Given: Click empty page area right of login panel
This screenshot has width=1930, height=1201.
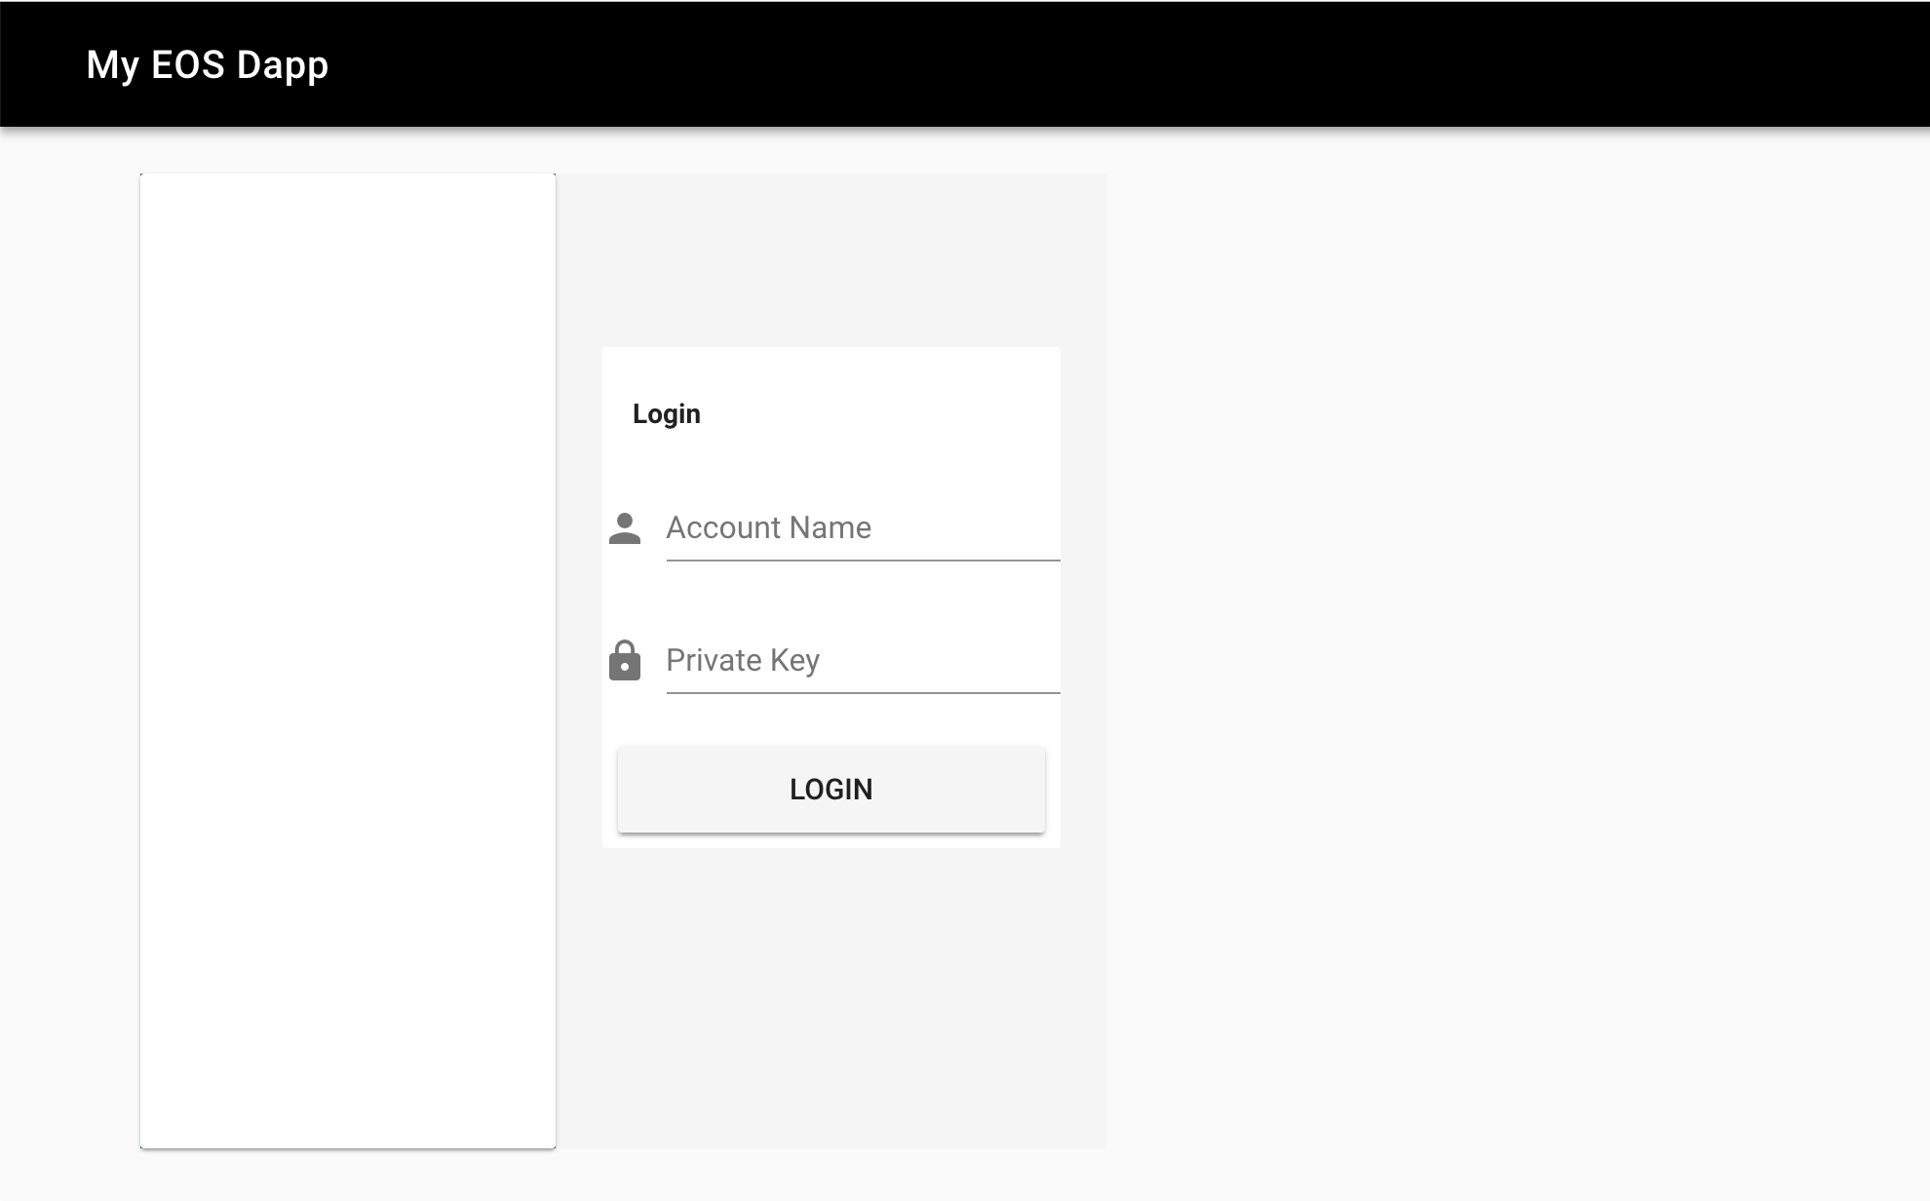Looking at the screenshot, I should pos(1511,661).
